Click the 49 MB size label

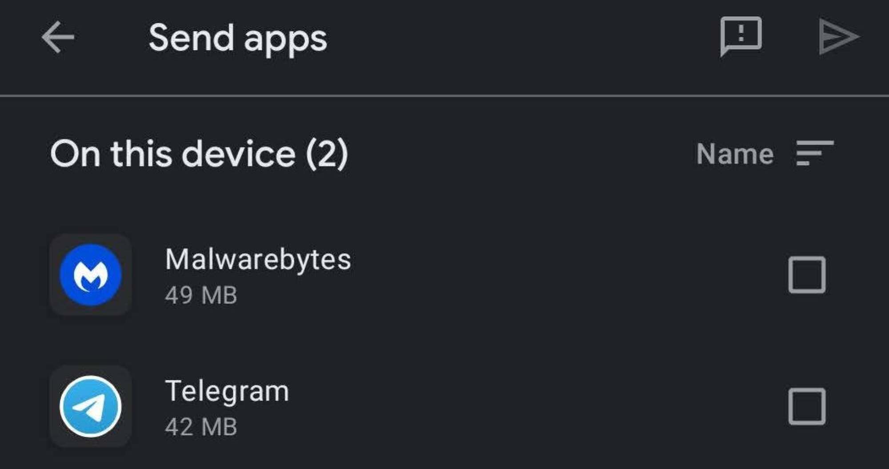pos(201,295)
